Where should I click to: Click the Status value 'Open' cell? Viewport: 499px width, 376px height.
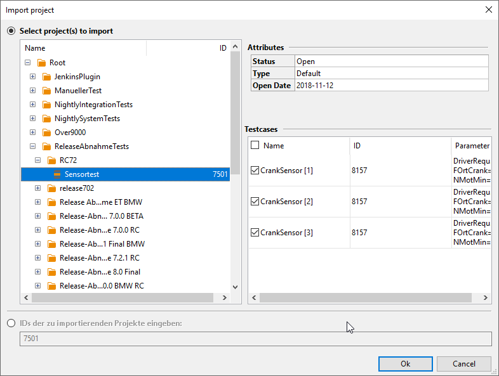392,62
